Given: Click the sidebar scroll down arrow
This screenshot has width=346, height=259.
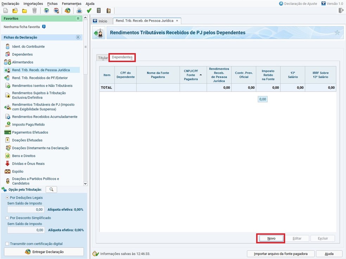Looking at the screenshot, I should [x=85, y=183].
